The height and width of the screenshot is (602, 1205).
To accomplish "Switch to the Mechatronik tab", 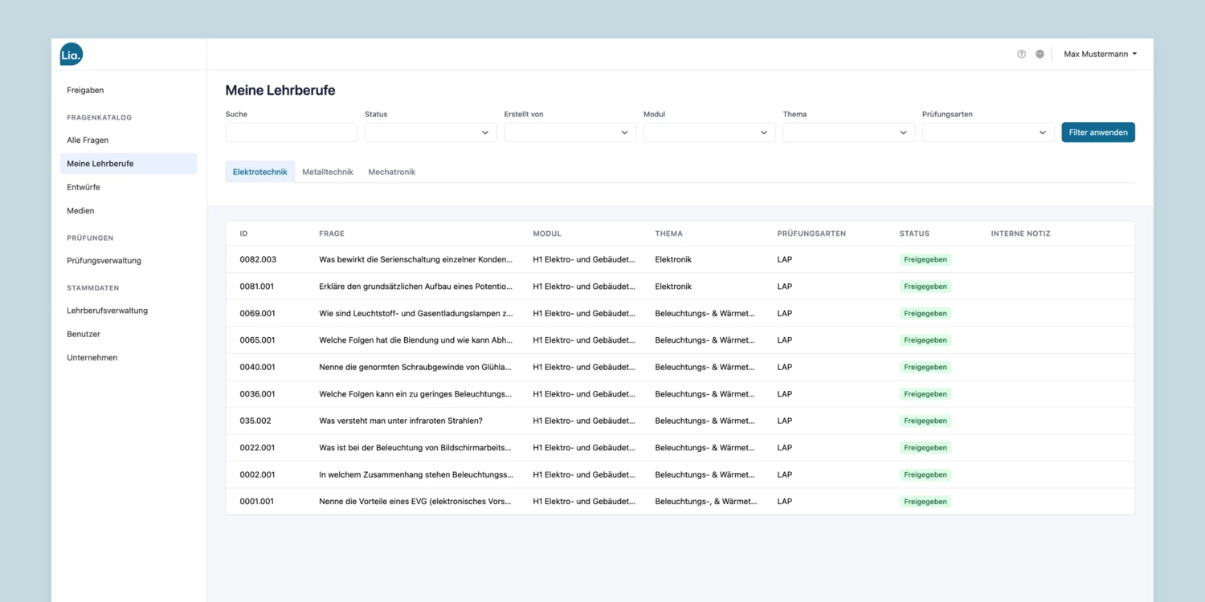I will 392,172.
